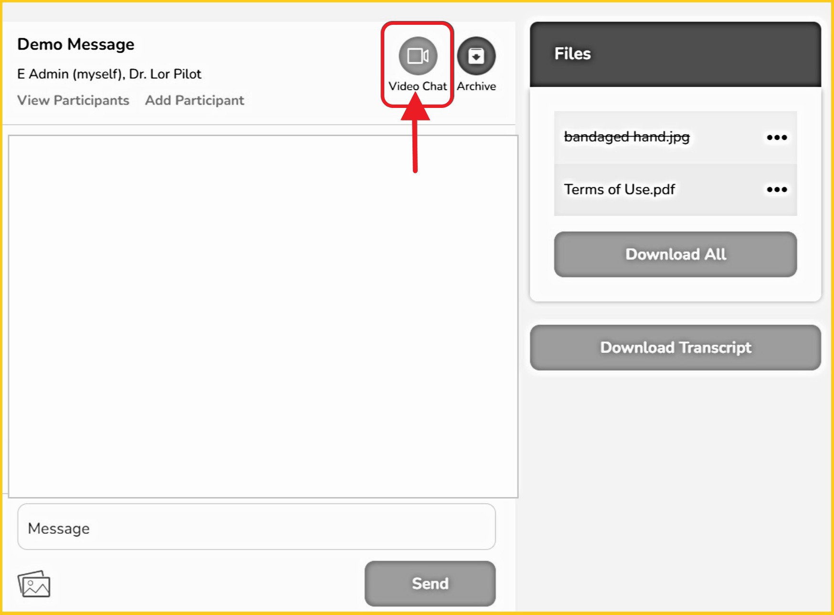The image size is (834, 615).
Task: Click the E Admin (myself) participant name
Action: 70,74
